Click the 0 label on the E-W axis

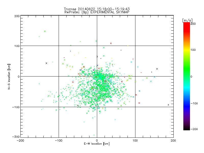(97, 141)
